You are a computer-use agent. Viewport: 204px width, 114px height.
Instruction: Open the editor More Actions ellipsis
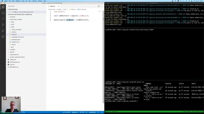coord(102,6)
